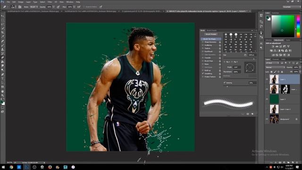302x170 pixels.
Task: Enable the Shape Dynamics checkbox
Action: [x=202, y=42]
